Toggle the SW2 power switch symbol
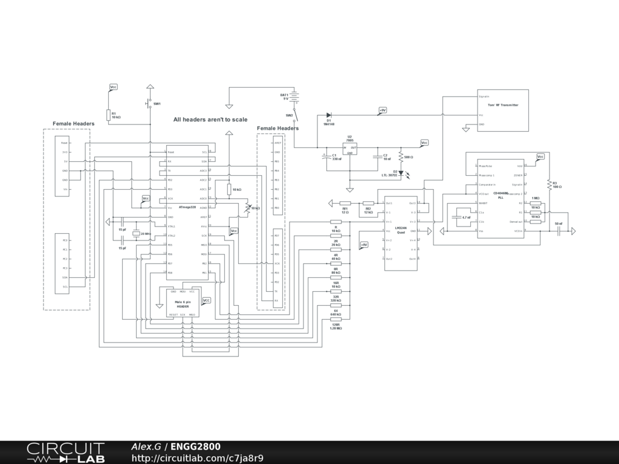 coord(294,115)
